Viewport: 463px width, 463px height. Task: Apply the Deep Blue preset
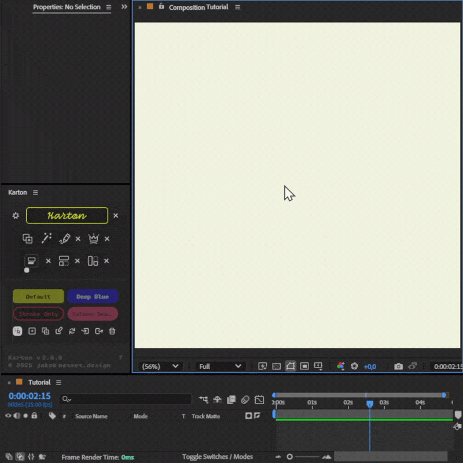pos(93,296)
